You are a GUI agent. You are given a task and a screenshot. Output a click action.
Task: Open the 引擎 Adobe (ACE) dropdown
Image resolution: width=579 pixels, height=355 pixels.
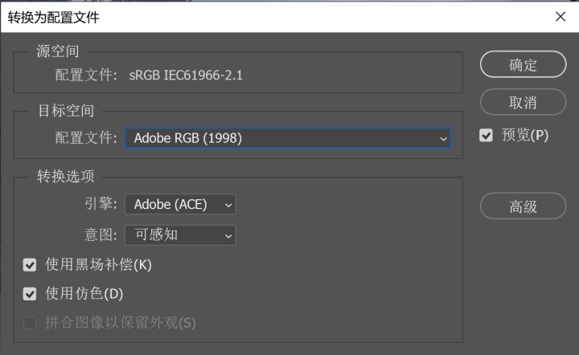pyautogui.click(x=180, y=204)
